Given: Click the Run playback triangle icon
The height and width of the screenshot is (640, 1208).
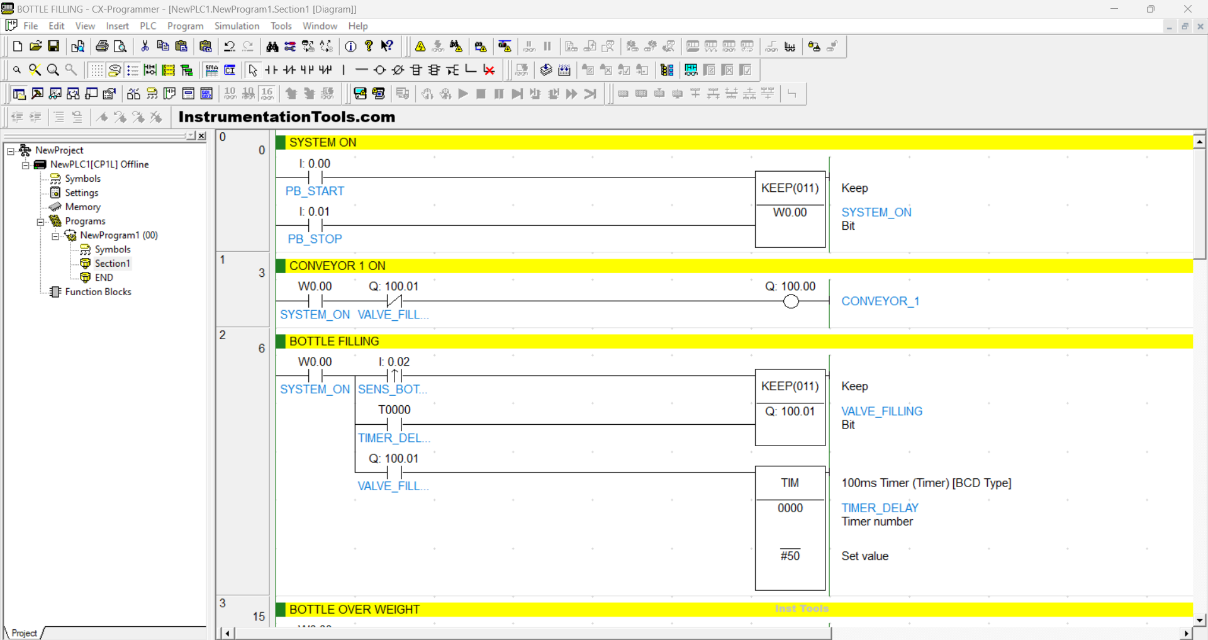Looking at the screenshot, I should click(463, 94).
